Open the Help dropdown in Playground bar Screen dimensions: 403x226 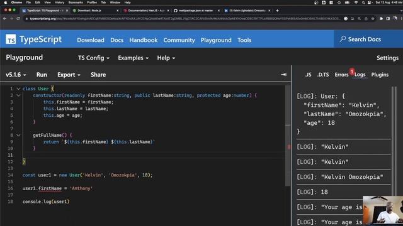166,58
